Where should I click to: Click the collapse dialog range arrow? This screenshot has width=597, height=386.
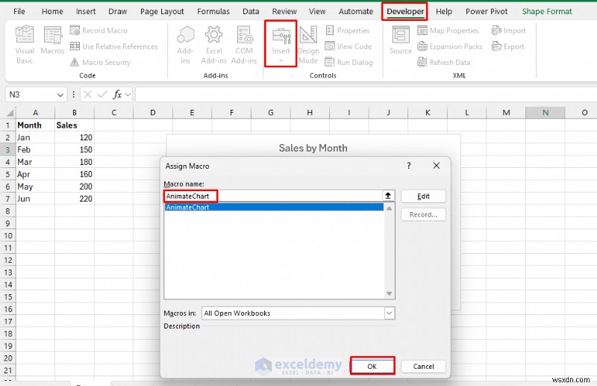tap(388, 196)
